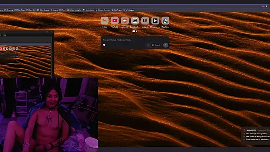
Task: Open the Music Things bookmarks folder
Action: (x=20, y=10)
